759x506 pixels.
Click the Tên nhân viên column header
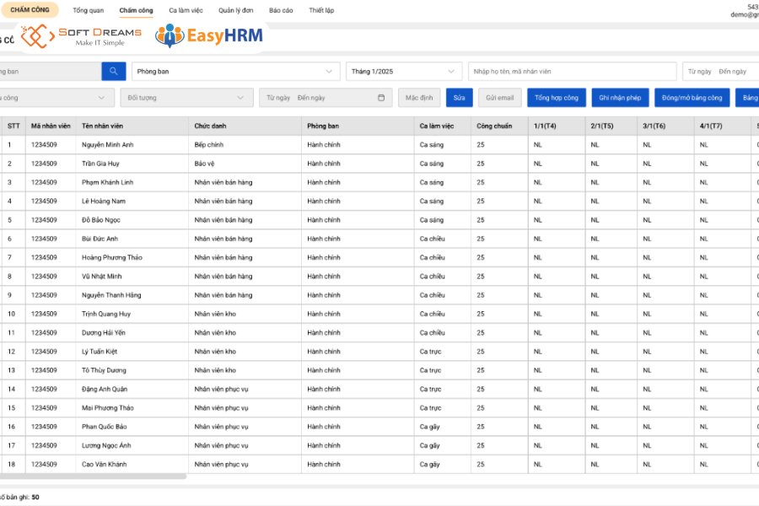[x=132, y=126]
